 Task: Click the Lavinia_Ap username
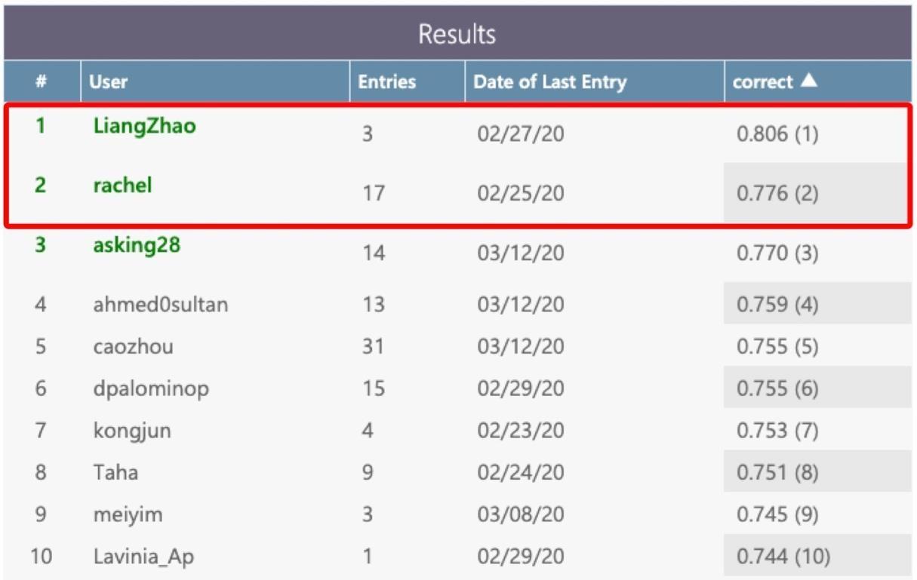tap(143, 557)
